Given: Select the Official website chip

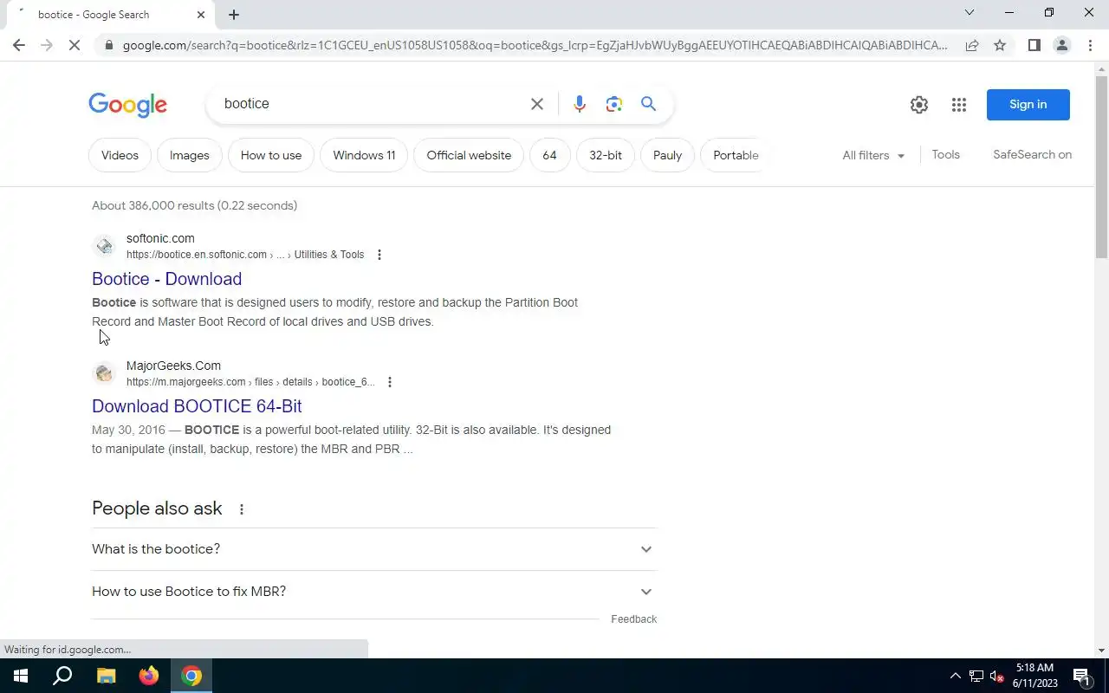Looking at the screenshot, I should click(x=469, y=155).
